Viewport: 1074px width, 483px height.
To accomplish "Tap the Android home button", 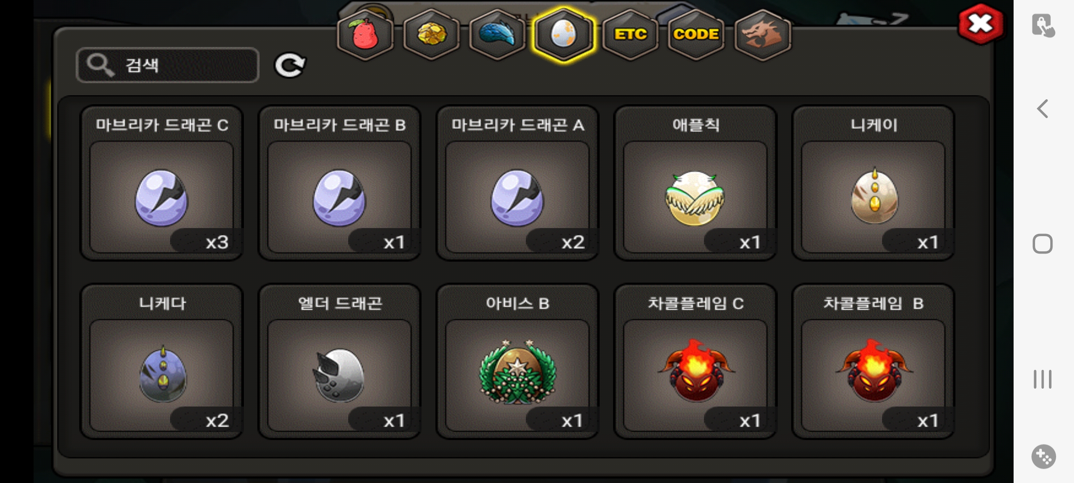I will [1043, 244].
